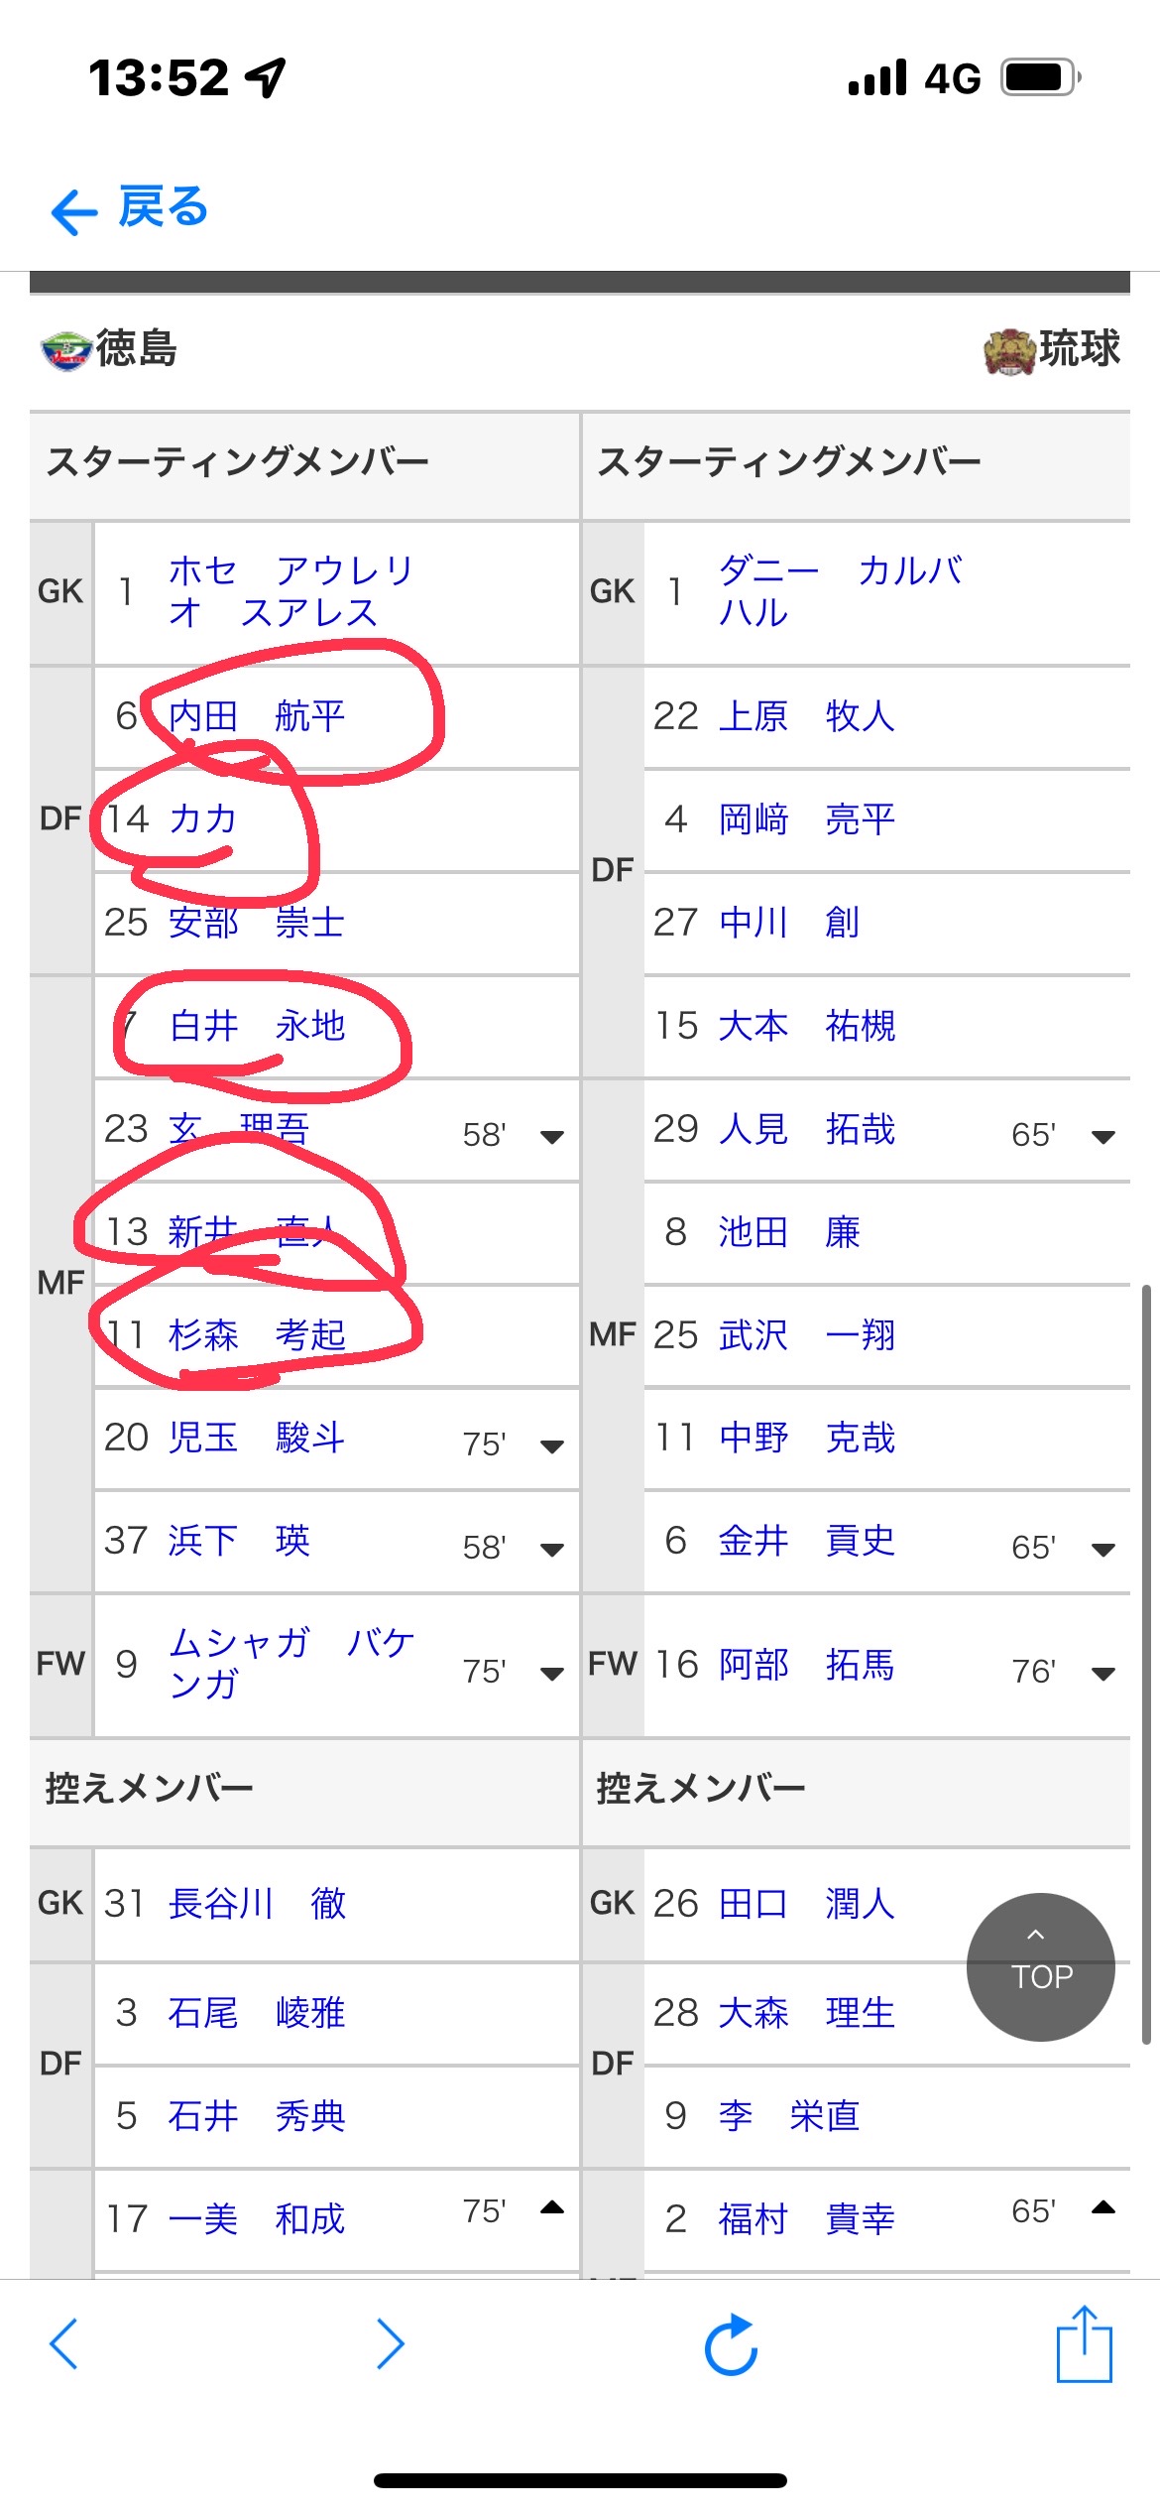The image size is (1160, 2512).
Task: Tap the 75' up arrow beside 一美 和成
Action: coord(552,2208)
